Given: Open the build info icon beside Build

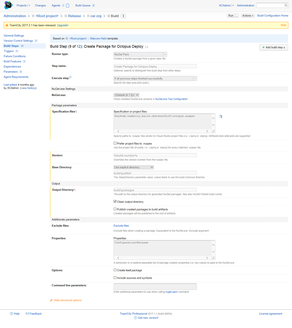Looking at the screenshot, I should tap(123, 16).
